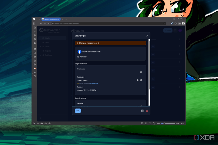The width and height of the screenshot is (218, 145).
Task: Copy the username with the copy icon
Action: (x=141, y=72)
